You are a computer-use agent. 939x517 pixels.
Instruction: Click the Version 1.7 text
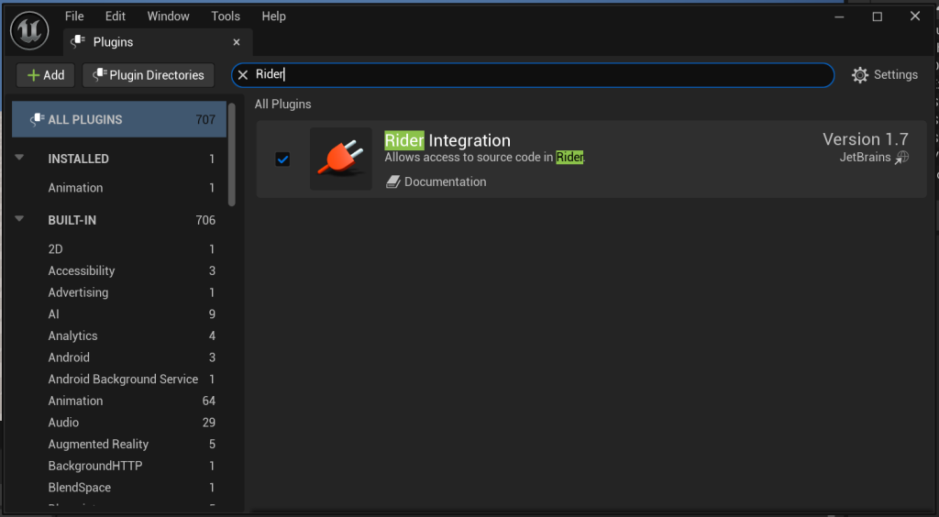pos(866,139)
